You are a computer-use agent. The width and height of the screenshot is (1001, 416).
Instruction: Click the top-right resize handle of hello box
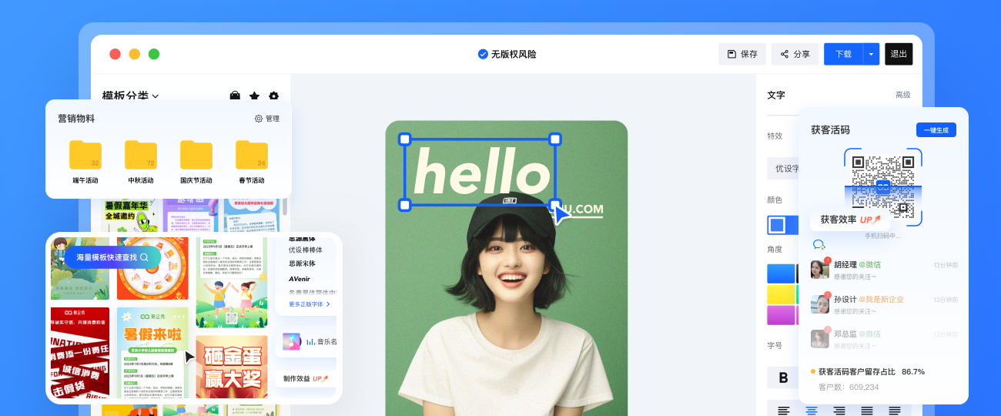pos(555,139)
